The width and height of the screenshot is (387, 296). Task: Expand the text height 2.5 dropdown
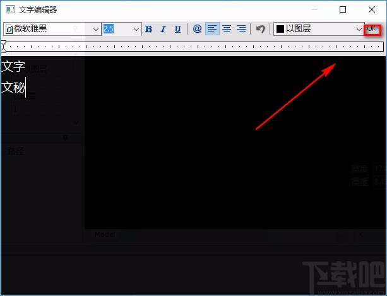click(136, 29)
